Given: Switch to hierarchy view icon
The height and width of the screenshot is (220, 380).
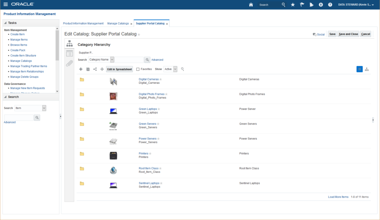Looking at the screenshot, I should (367, 69).
